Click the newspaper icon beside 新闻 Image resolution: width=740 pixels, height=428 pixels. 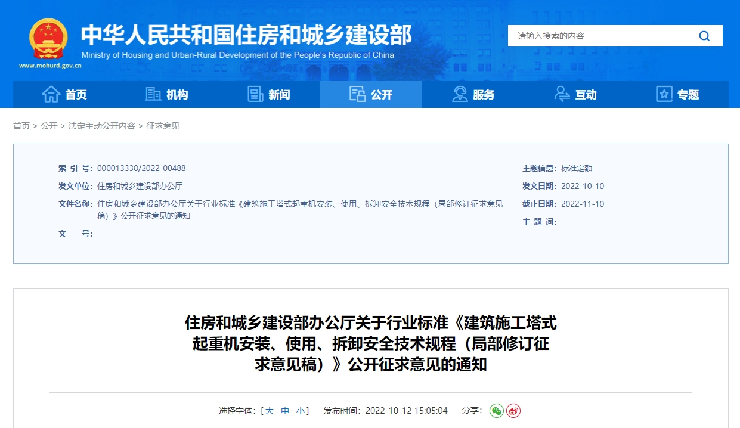[255, 94]
